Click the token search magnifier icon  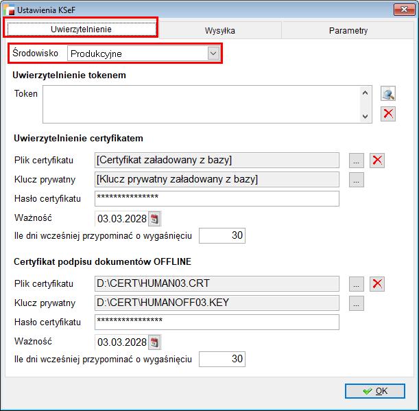389,95
